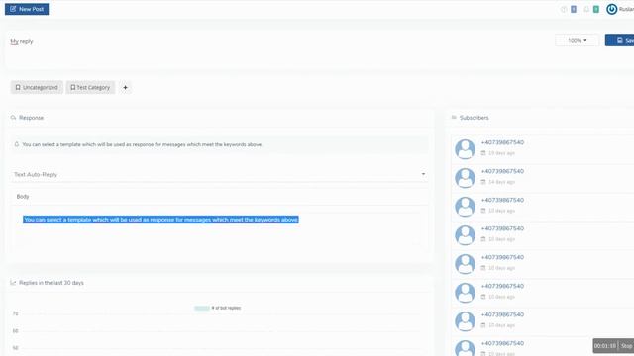The image size is (634, 356).
Task: Open avatar of subscriber from 14 days ago
Action: (465, 178)
